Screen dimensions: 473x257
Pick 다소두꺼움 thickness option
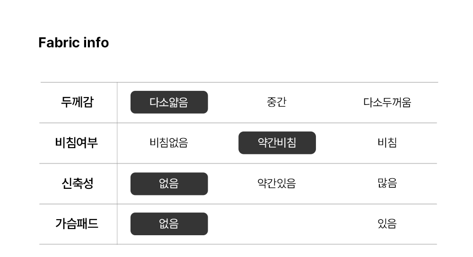point(387,102)
